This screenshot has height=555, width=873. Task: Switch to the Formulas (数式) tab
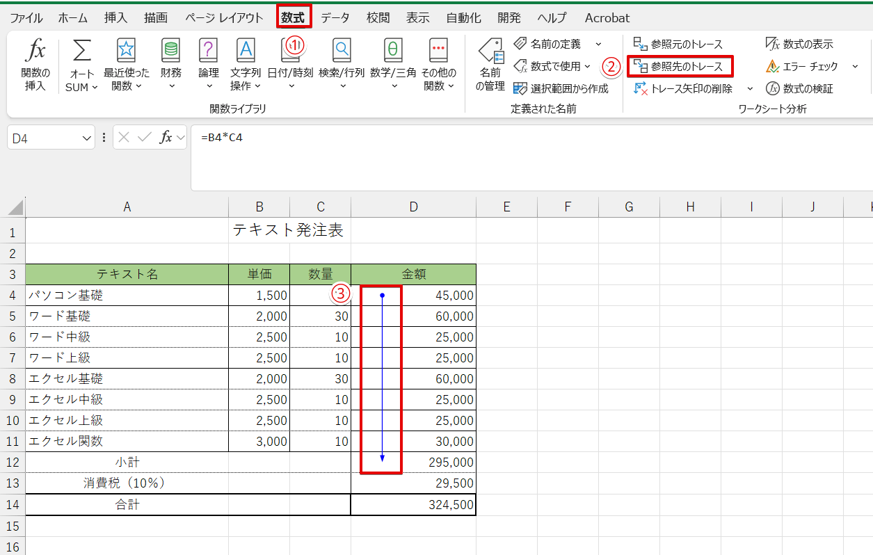click(x=293, y=17)
